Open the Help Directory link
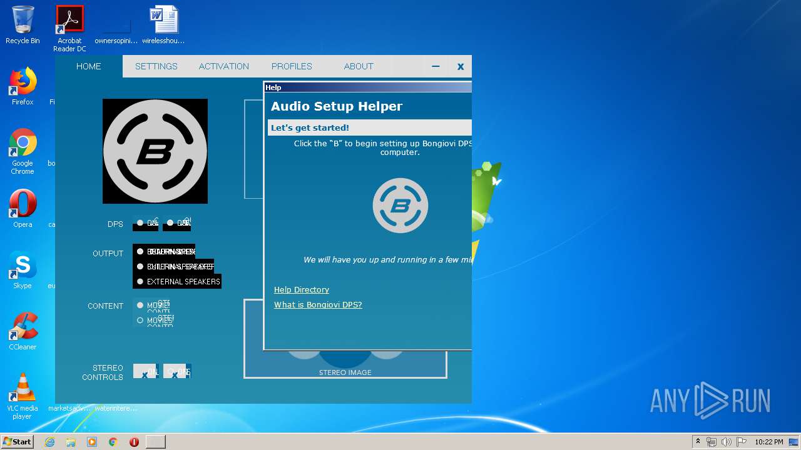This screenshot has height=450, width=801. pos(302,289)
